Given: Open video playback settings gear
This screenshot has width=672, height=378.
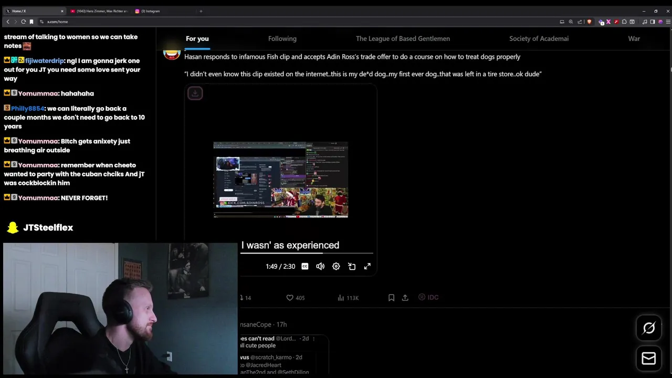Looking at the screenshot, I should (336, 266).
